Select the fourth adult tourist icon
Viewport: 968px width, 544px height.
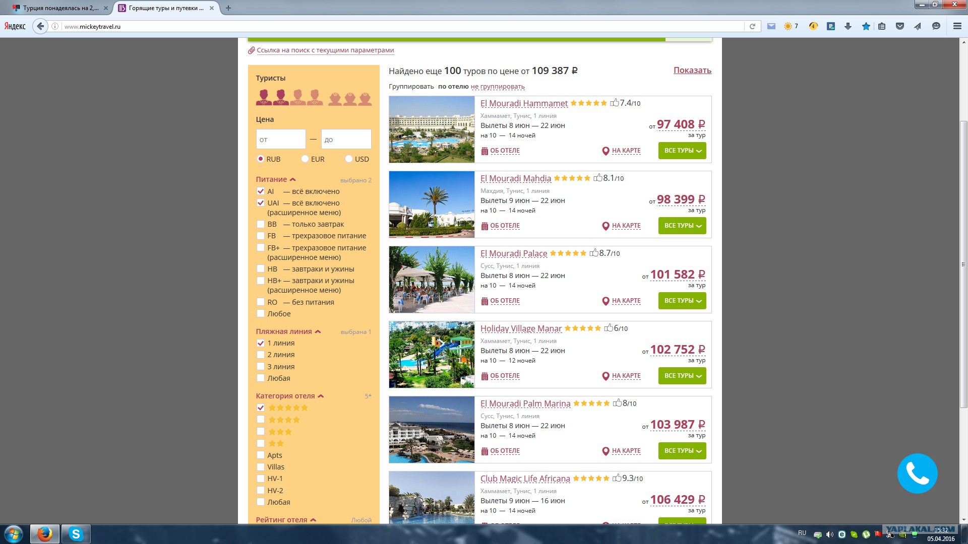point(315,97)
